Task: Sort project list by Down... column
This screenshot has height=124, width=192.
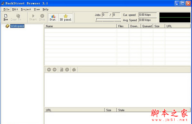Action: 135,26
